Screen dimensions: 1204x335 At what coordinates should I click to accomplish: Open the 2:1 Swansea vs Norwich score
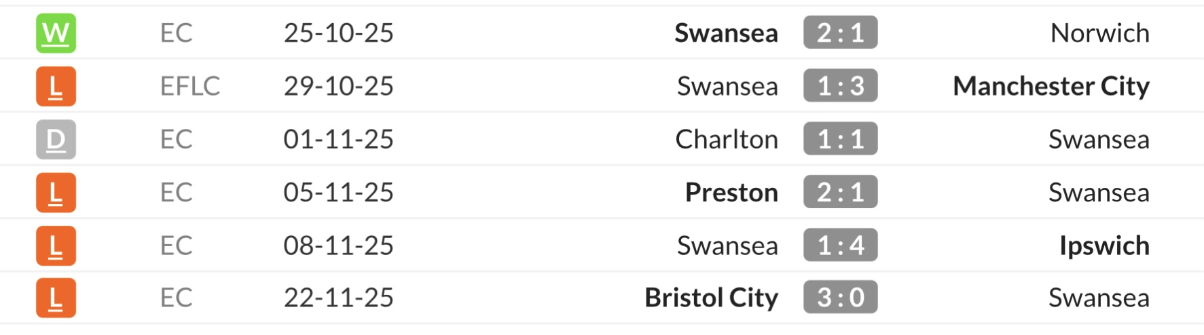pos(840,33)
